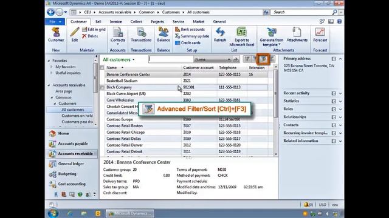Image resolution: width=389 pixels, height=218 pixels.
Task: Switch to the Collect tab
Action: click(136, 22)
